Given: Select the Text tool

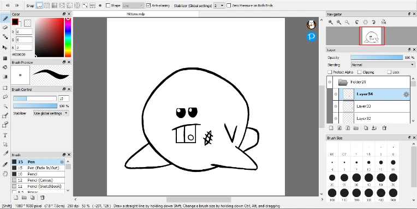Looking at the screenshot, I should pyautogui.click(x=5, y=136).
